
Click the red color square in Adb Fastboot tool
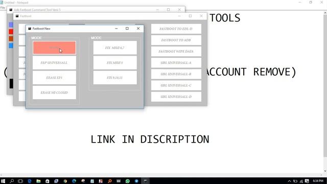[x=11, y=32]
